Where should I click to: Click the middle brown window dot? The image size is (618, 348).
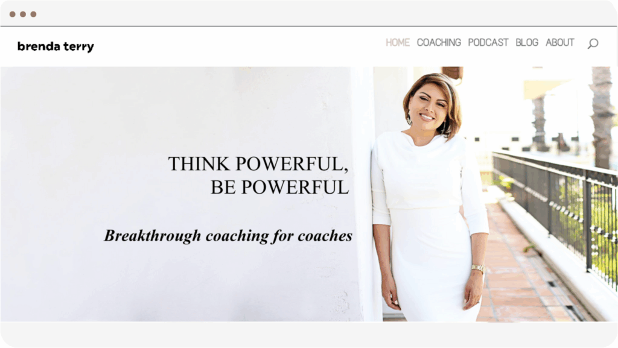[x=23, y=14]
